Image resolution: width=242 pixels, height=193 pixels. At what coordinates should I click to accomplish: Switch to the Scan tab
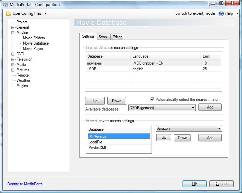click(x=103, y=37)
